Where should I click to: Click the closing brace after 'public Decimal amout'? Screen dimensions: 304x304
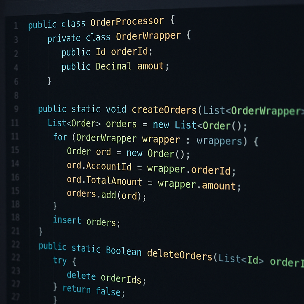(x=49, y=81)
